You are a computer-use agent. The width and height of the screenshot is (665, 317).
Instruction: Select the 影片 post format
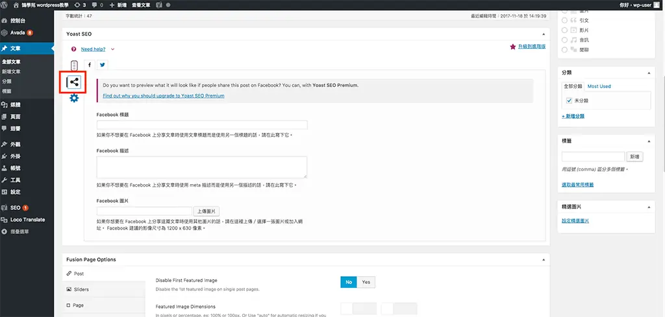(564, 30)
